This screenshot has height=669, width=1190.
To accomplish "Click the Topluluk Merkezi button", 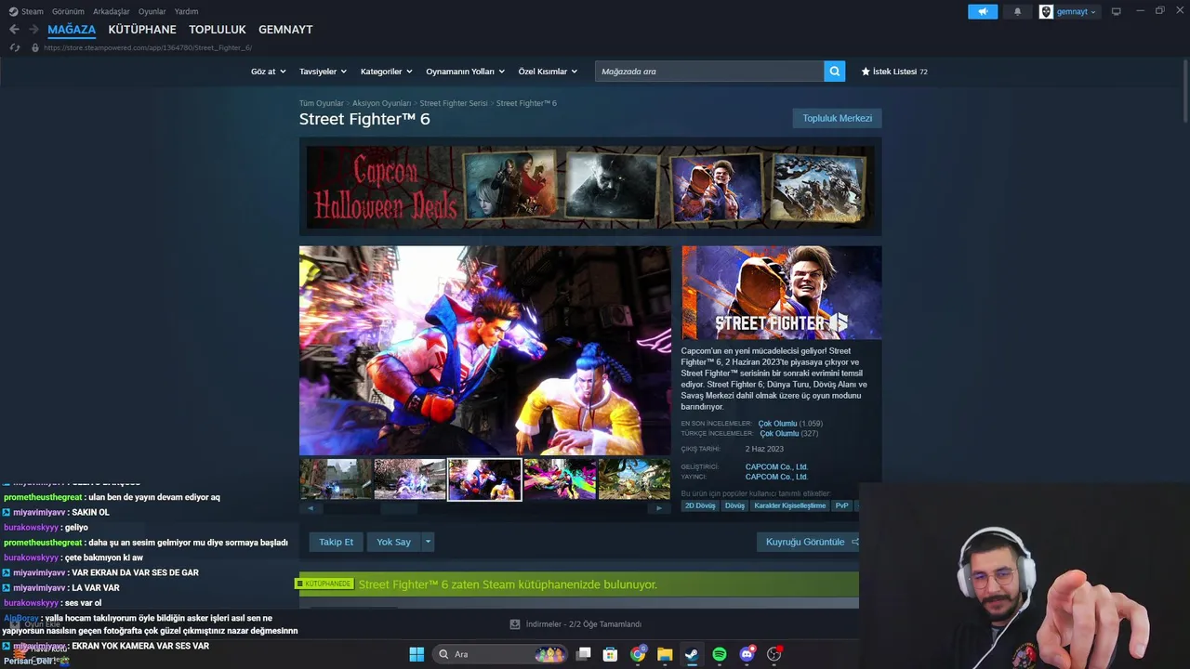I will 837,118.
